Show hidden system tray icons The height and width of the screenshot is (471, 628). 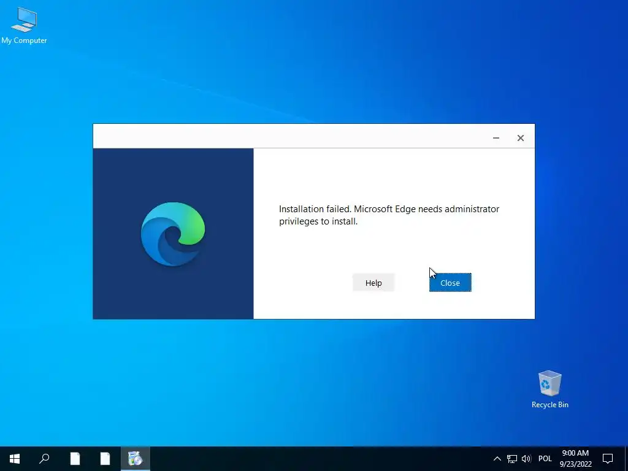tap(497, 459)
